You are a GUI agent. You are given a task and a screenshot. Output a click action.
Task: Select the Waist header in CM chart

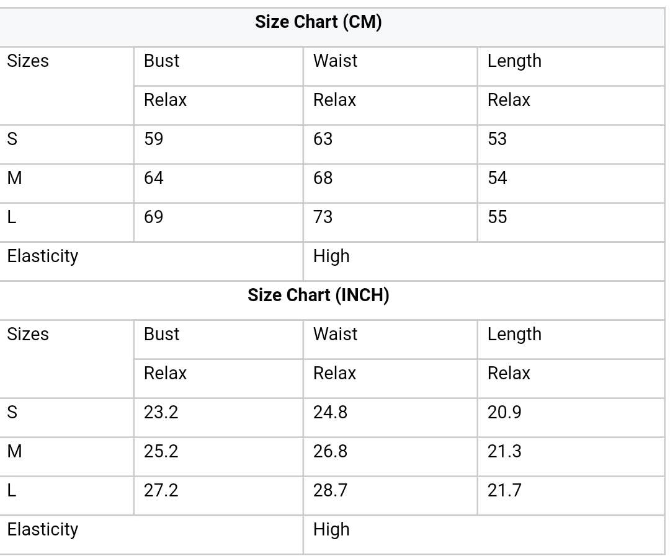(x=335, y=61)
